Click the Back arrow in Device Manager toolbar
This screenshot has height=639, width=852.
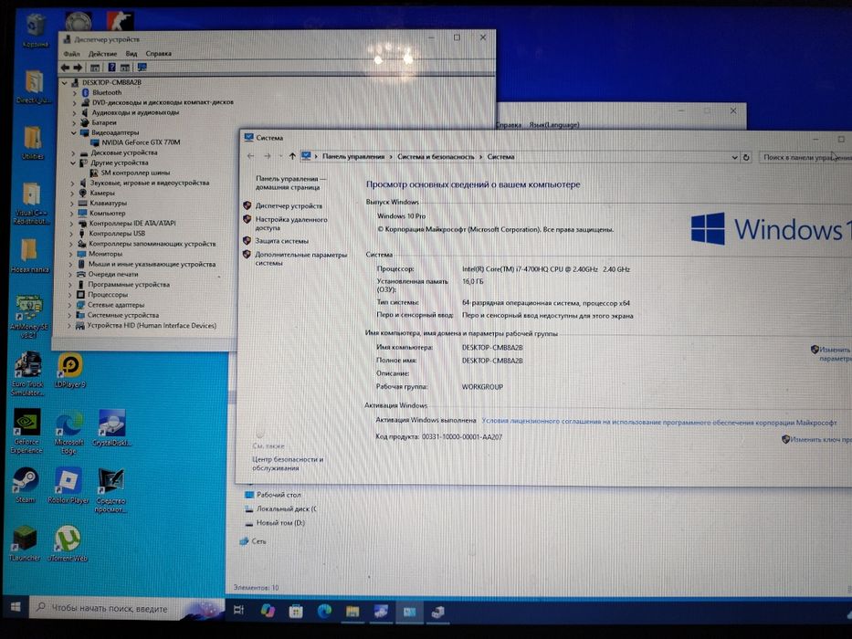tap(65, 68)
